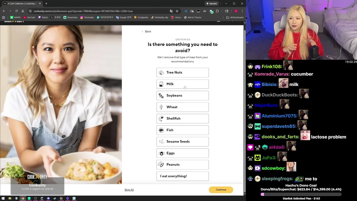Click the sound extension icon in toolbar

point(186,11)
